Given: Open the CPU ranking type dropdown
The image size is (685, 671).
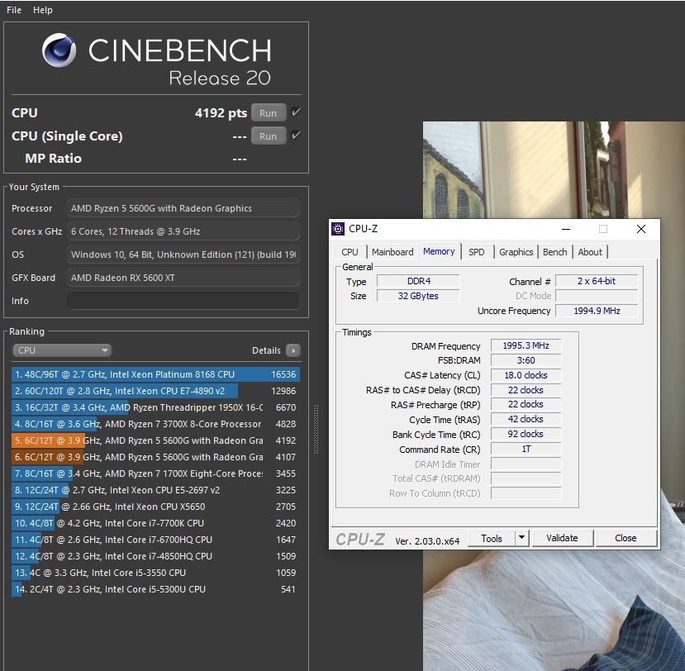Looking at the screenshot, I should pos(62,350).
